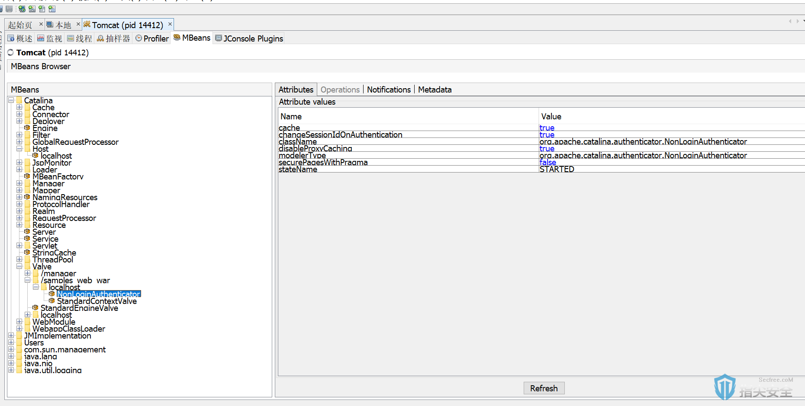Select the StringCache bean icon
The image size is (805, 406).
[27, 253]
